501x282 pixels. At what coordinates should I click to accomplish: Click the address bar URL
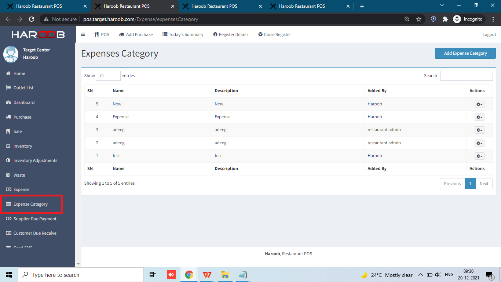click(141, 19)
